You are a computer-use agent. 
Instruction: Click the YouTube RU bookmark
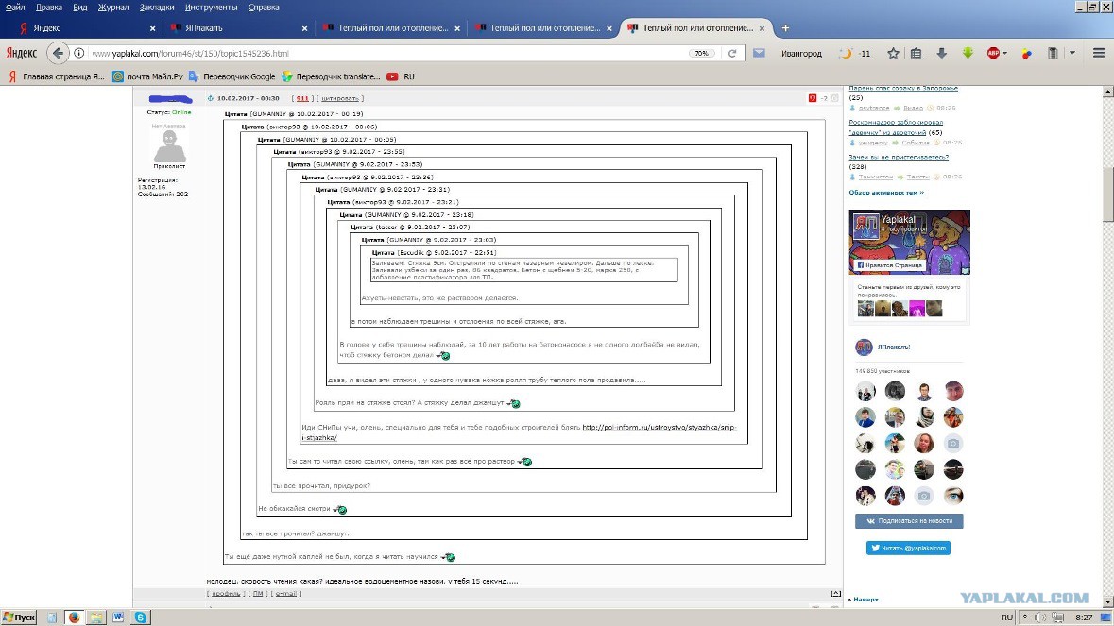point(400,76)
